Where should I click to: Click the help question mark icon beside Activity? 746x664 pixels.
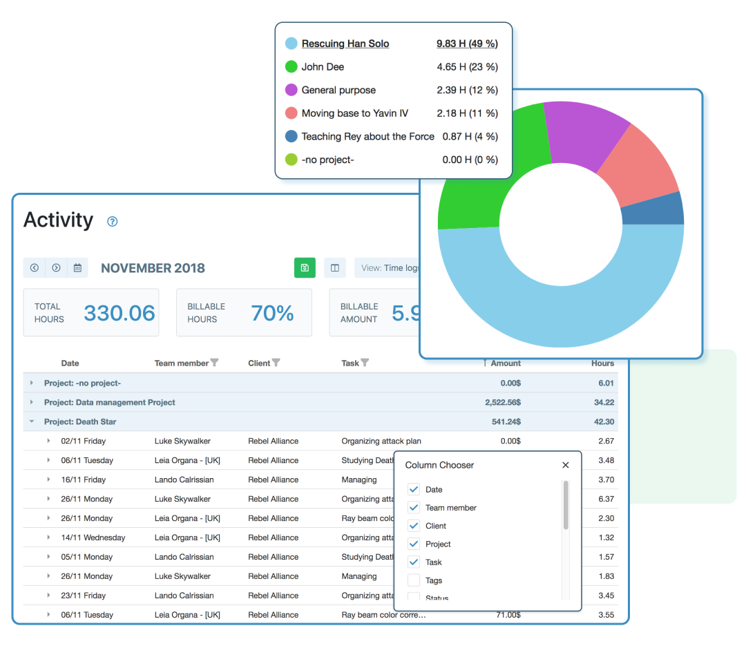click(113, 222)
